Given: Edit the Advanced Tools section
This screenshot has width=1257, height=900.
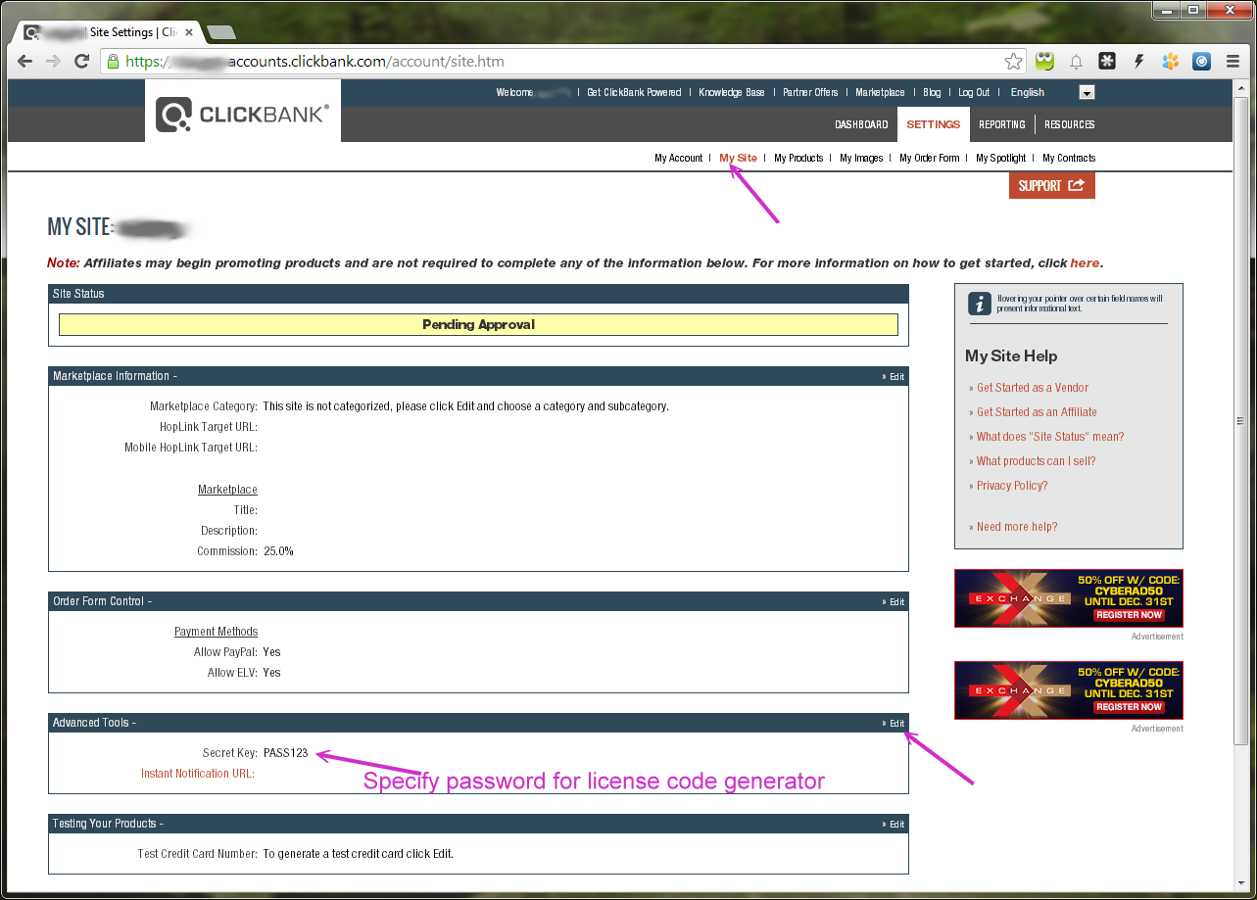Looking at the screenshot, I should point(894,723).
